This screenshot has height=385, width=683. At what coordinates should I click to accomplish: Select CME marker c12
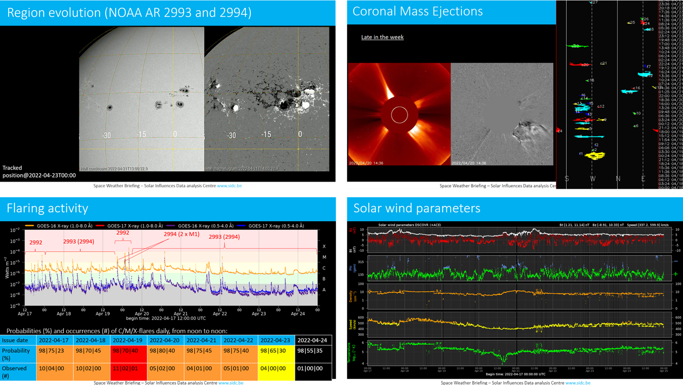point(601,106)
